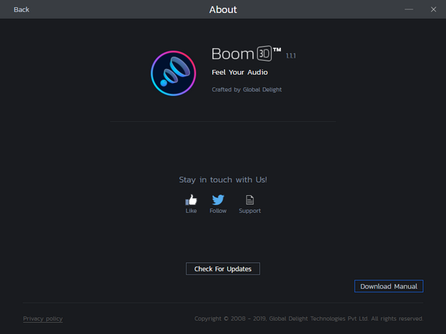Click the copyright notice text

[x=309, y=319]
